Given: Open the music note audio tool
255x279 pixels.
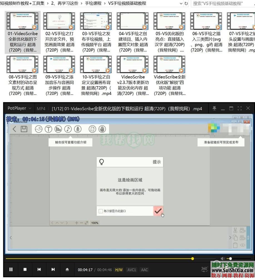Looking at the screenshot, I should pyautogui.click(x=68, y=129).
